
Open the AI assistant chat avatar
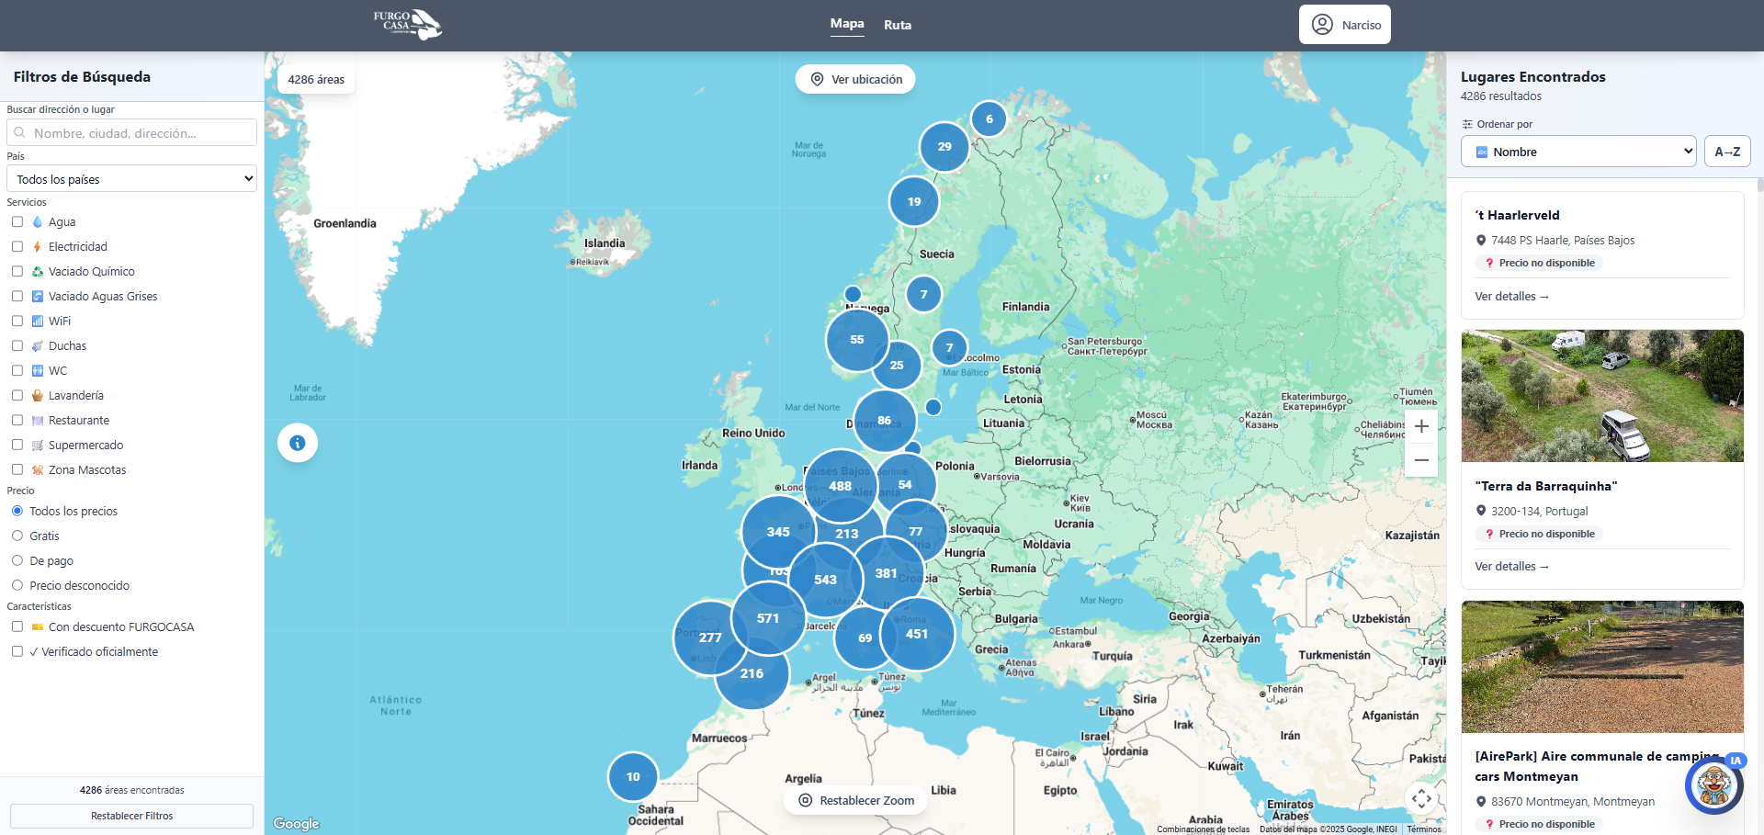click(1714, 785)
